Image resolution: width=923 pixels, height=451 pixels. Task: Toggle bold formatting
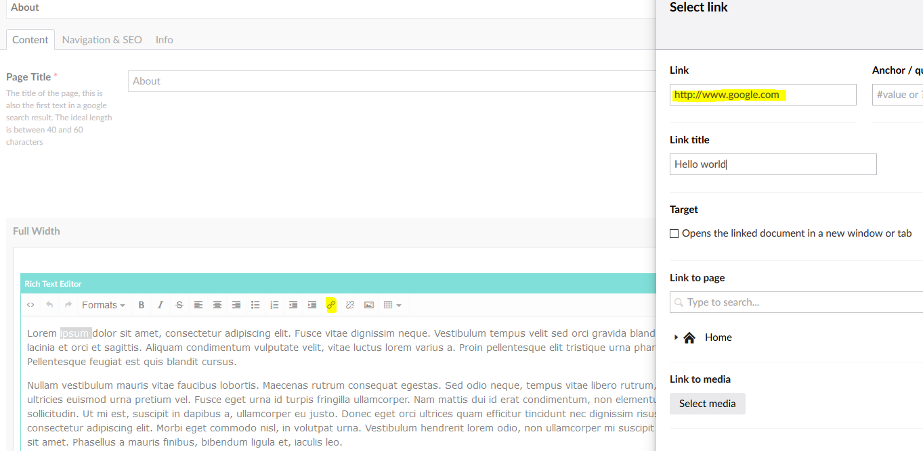142,305
